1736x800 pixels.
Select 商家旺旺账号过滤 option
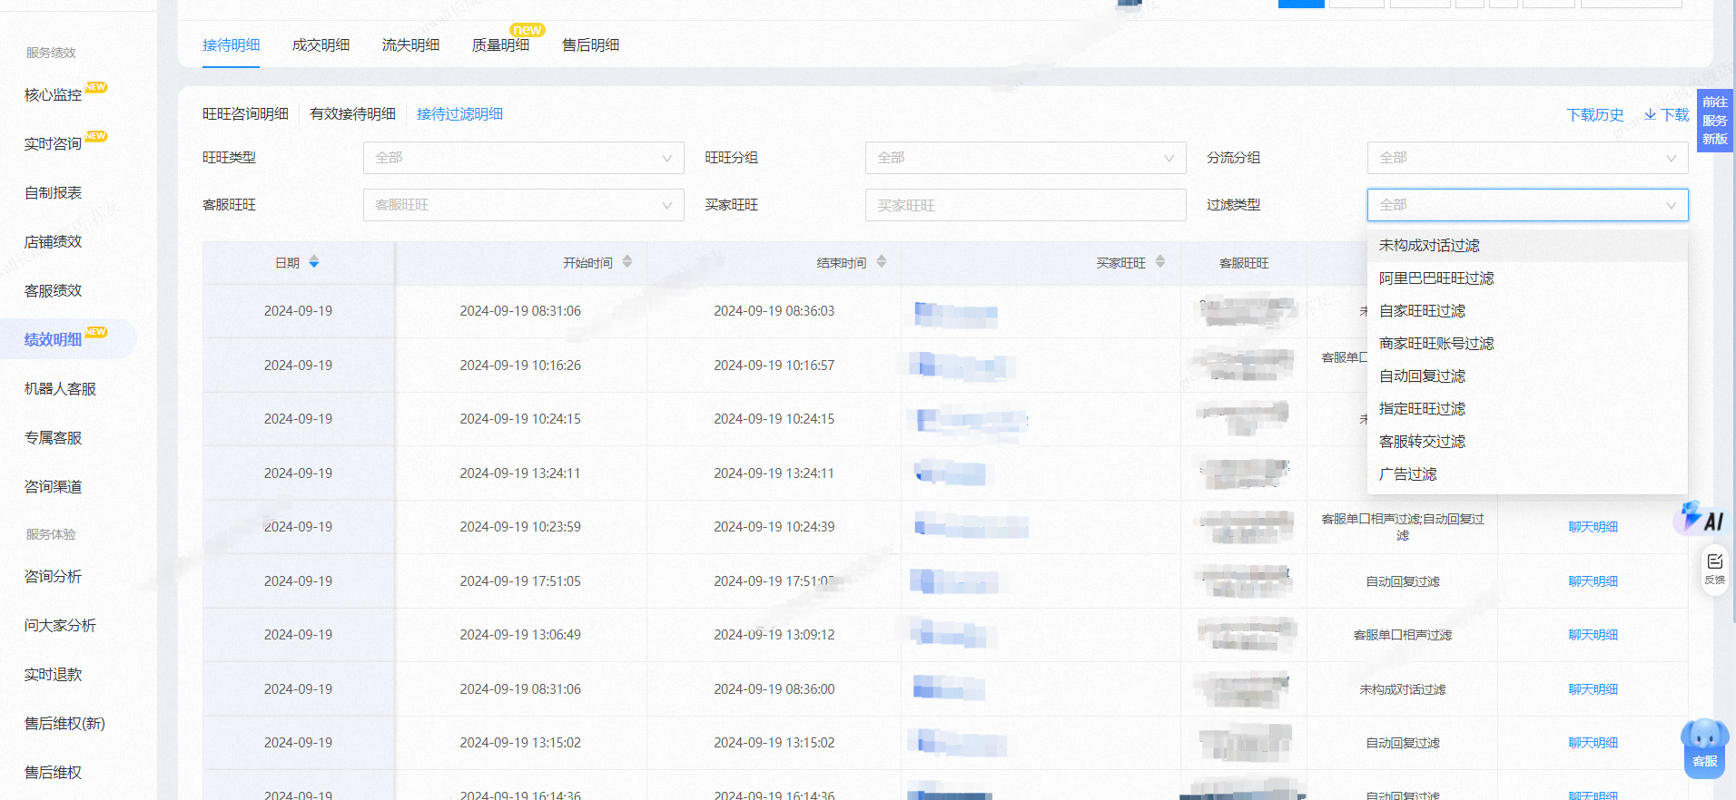1527,344
